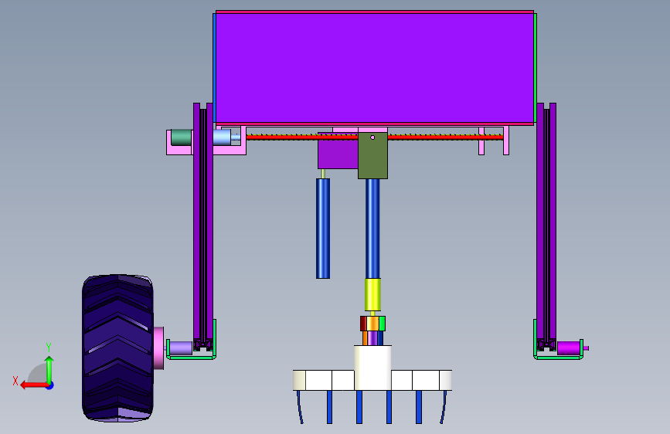This screenshot has width=670, height=434.
Task: Select the small hole on olive block
Action: [x=372, y=137]
